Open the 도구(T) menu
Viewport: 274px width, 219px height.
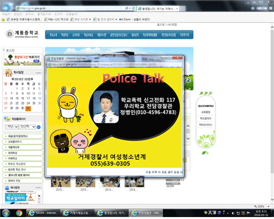pyautogui.click(x=59, y=14)
